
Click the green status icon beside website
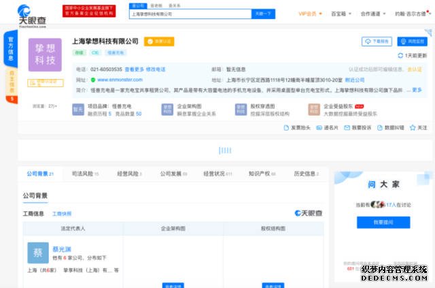point(93,80)
